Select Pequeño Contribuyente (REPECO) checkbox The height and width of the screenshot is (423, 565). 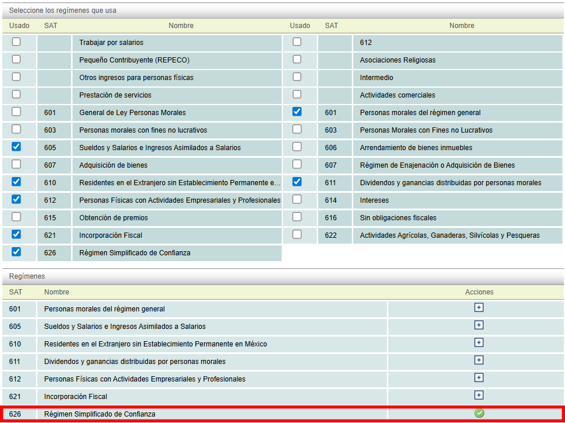tap(16, 59)
